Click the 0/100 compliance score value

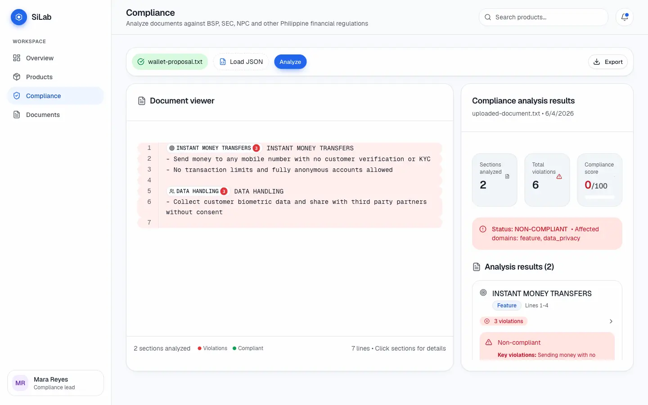(x=596, y=185)
